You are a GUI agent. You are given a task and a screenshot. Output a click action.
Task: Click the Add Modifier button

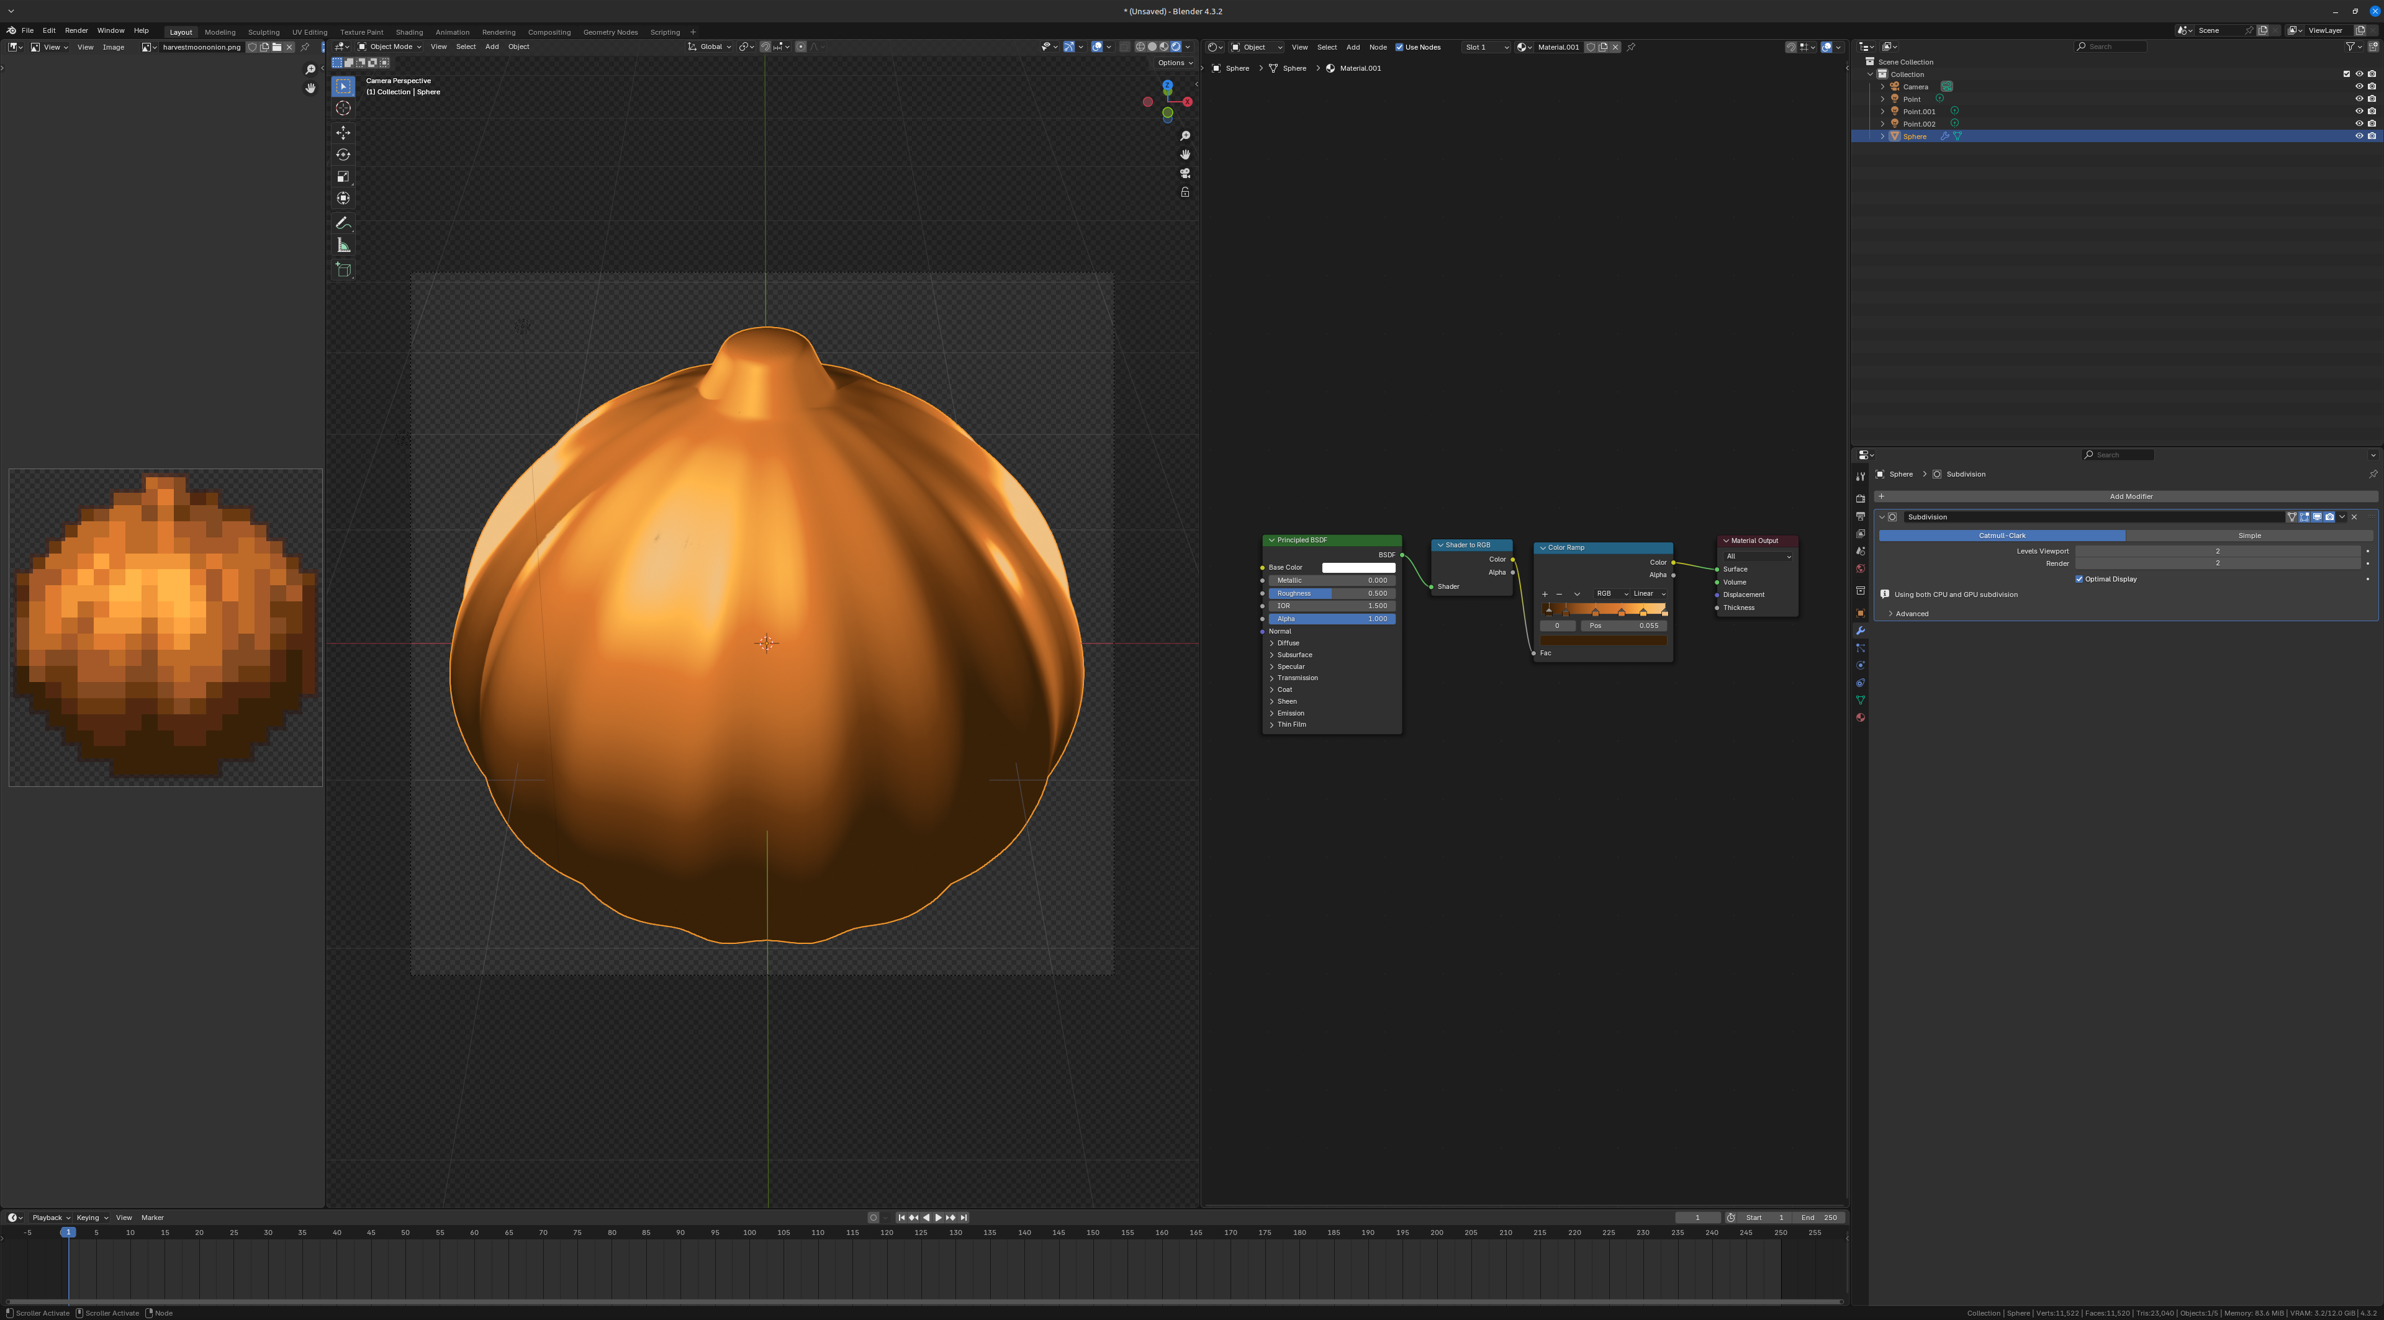click(x=2126, y=496)
